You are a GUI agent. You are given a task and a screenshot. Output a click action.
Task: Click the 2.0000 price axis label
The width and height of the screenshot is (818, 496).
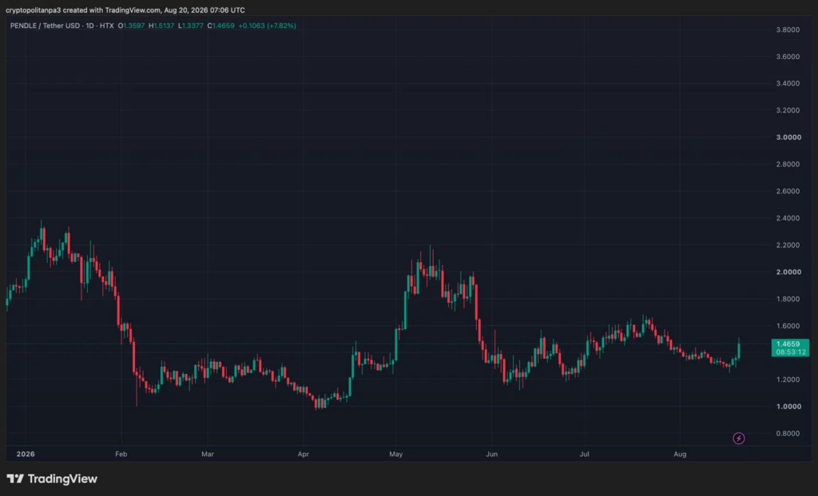788,272
